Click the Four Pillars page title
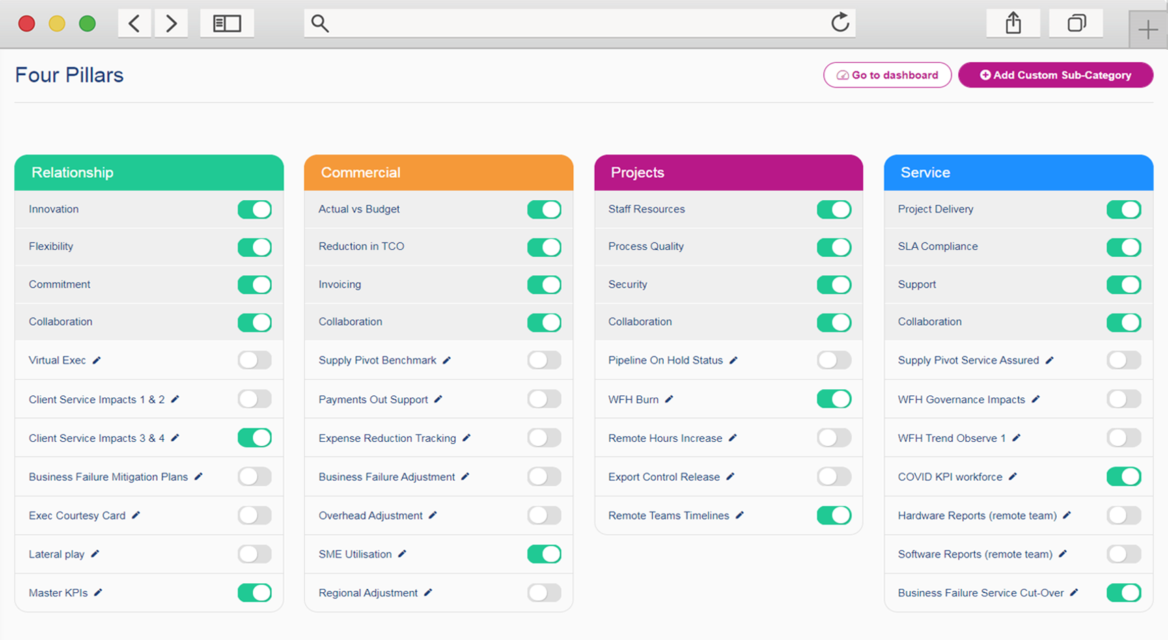The image size is (1168, 640). pyautogui.click(x=70, y=75)
